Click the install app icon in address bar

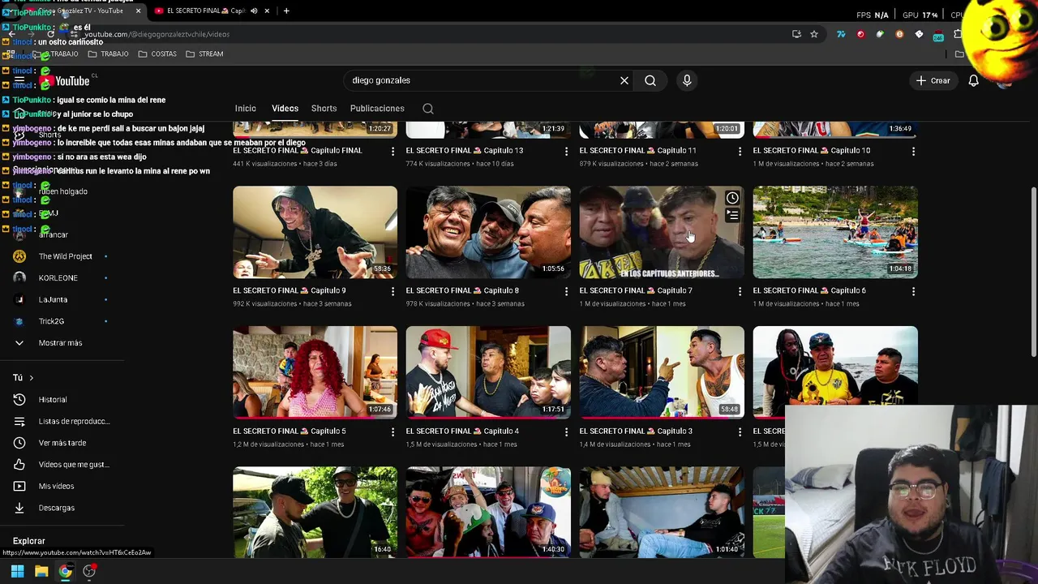(796, 34)
